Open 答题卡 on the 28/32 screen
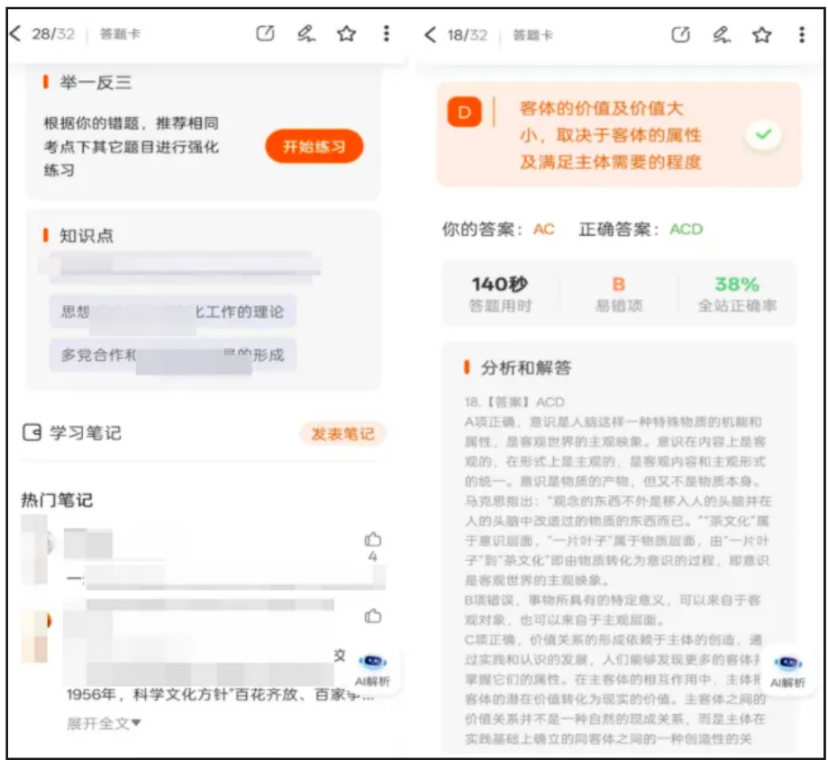The image size is (828, 760). tap(120, 34)
